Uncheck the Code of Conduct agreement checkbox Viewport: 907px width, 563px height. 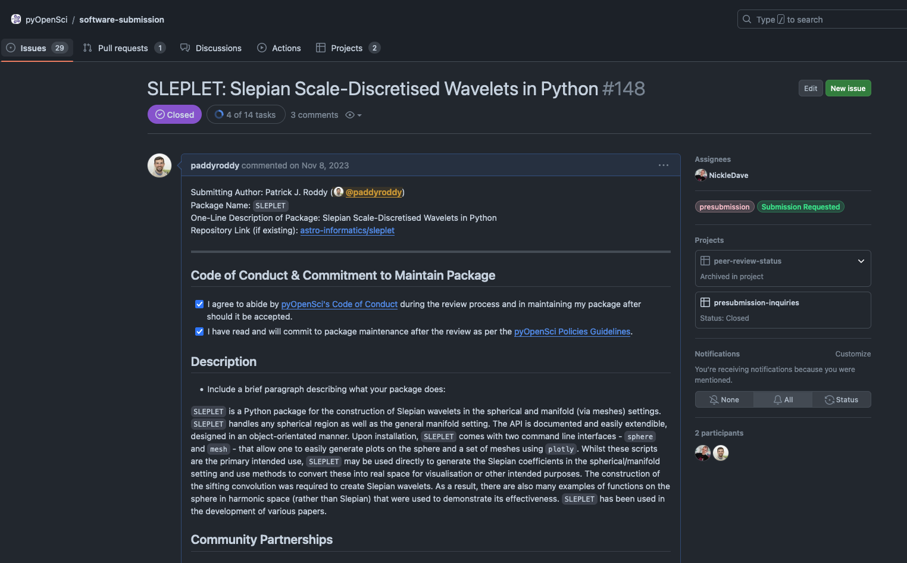(x=199, y=304)
